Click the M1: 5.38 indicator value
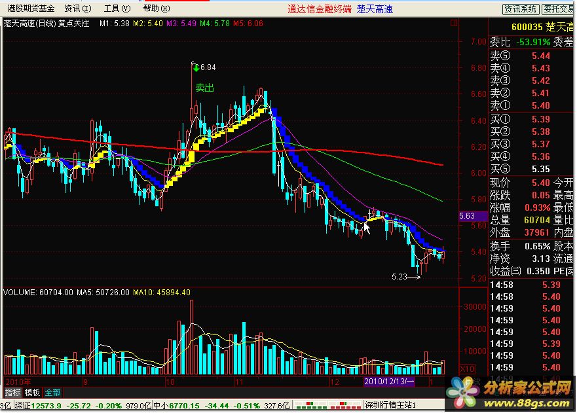577x413 pixels. 115,24
